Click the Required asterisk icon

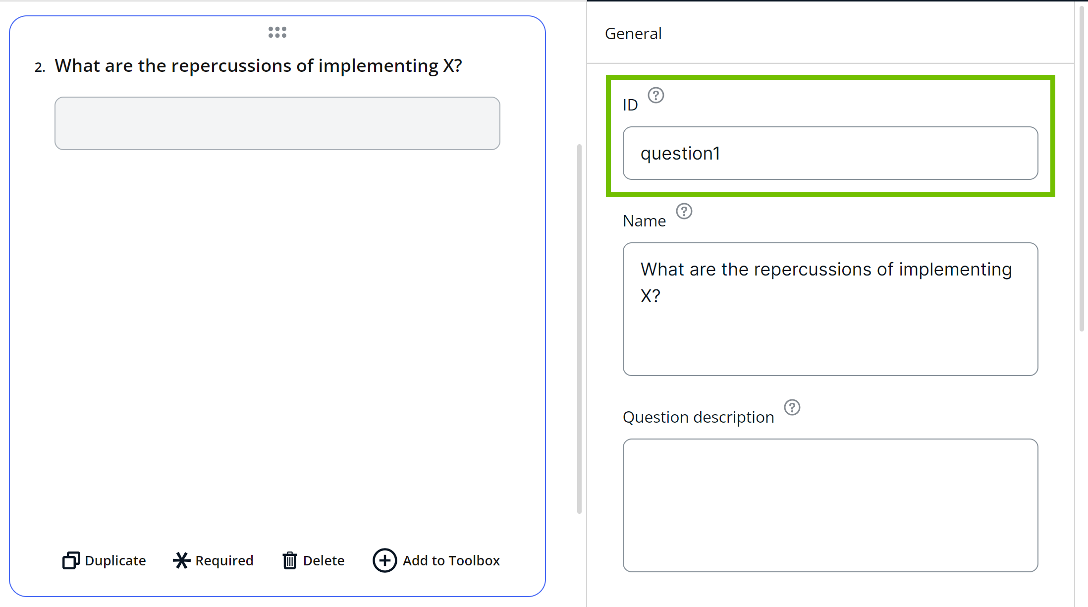(181, 560)
